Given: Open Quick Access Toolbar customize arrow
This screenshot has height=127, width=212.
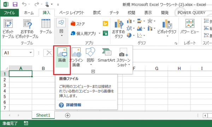Looking at the screenshot, I should coord(58,5).
